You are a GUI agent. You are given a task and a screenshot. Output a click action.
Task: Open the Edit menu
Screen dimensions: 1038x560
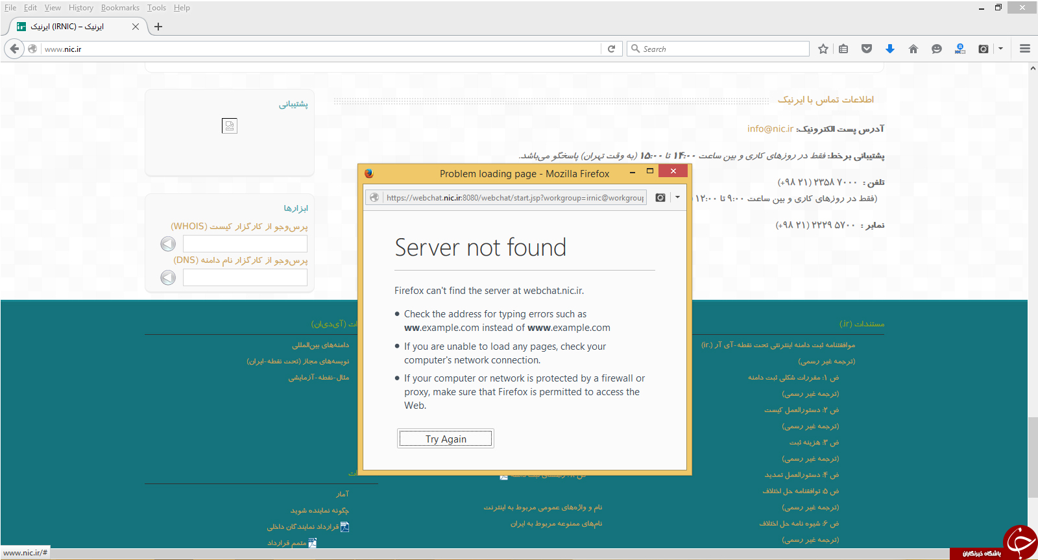30,8
